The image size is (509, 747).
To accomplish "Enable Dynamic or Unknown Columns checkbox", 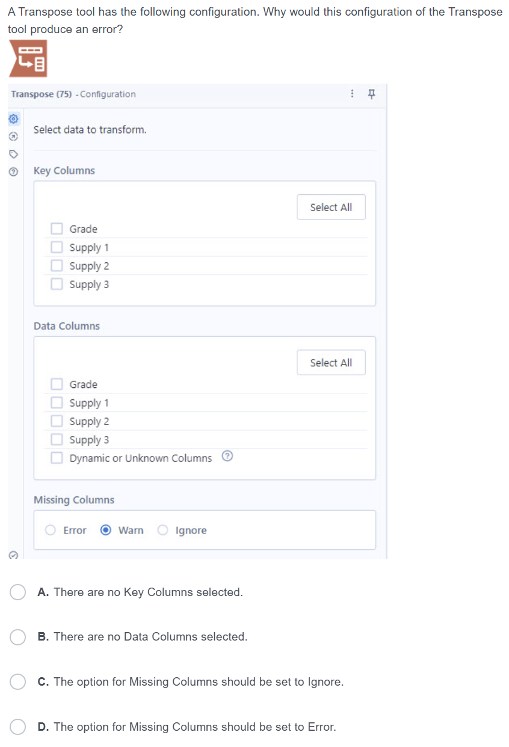I will (x=57, y=458).
